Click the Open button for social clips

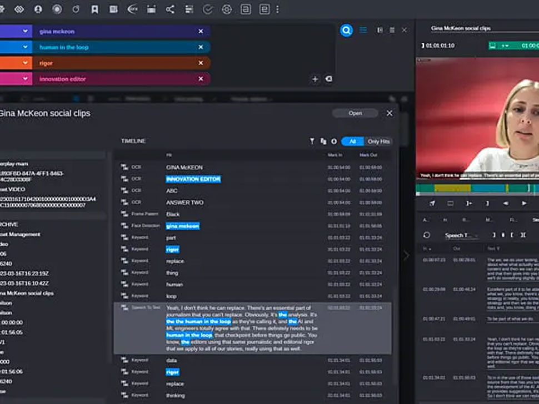(x=355, y=113)
